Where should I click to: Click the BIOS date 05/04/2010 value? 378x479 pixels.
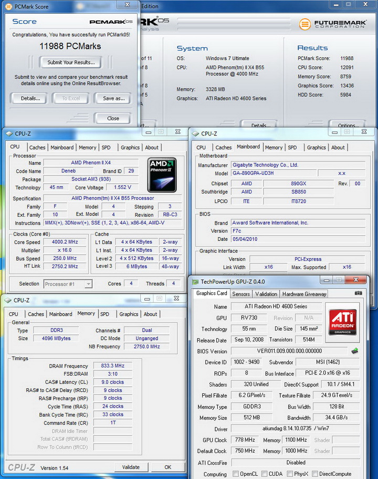298,239
